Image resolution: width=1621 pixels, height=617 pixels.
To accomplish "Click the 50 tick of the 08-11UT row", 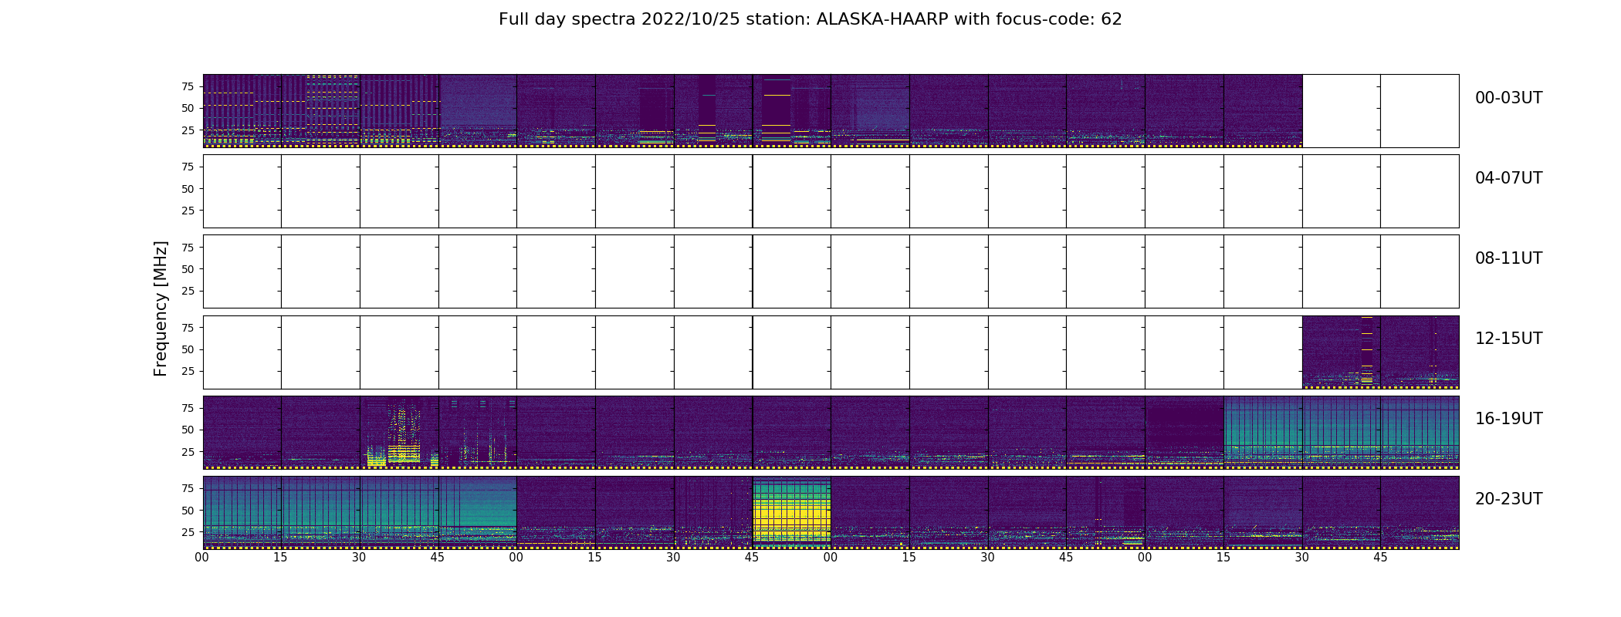I will pyautogui.click(x=188, y=269).
